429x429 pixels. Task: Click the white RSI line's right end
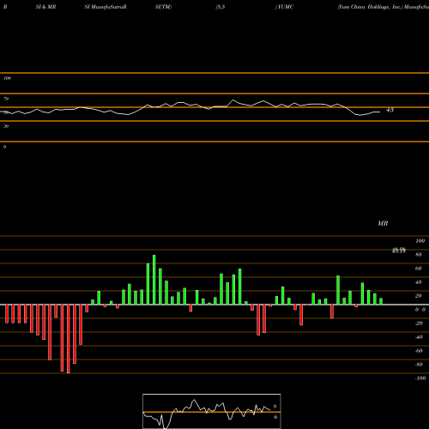click(x=380, y=112)
